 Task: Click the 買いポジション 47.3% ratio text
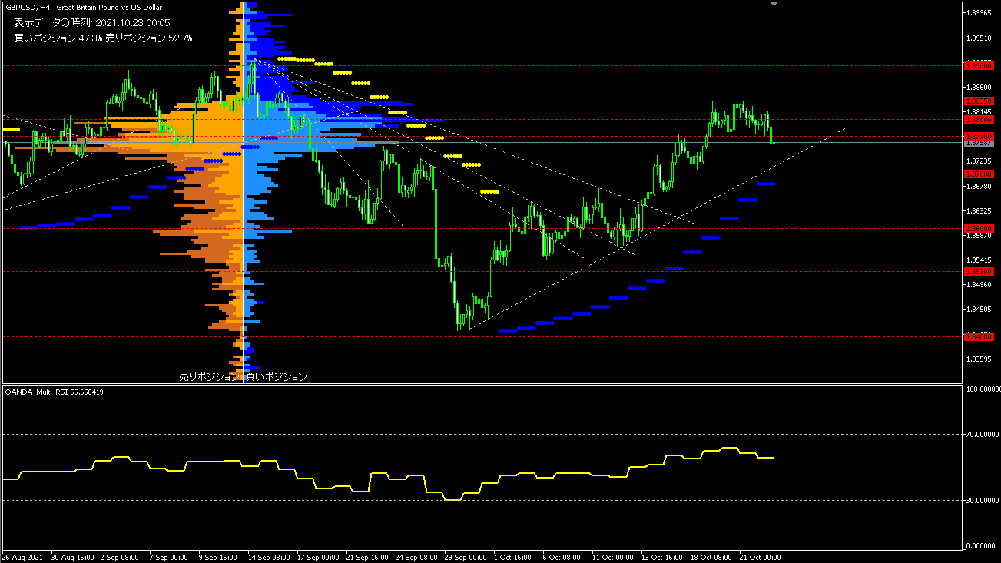pos(58,38)
